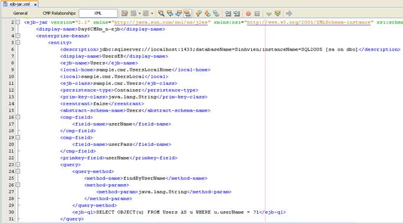
Task: Click the field-name userName line
Action: tap(122, 124)
